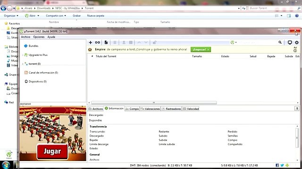Open the search provider dropdown in uTorrent
The image size is (302, 169).
coord(234,42)
